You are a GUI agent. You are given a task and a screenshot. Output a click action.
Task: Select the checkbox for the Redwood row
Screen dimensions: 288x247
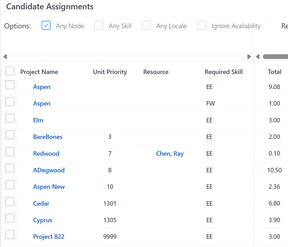coord(10,152)
